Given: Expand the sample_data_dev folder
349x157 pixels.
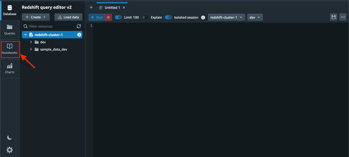Looking at the screenshot, I should click(x=31, y=49).
